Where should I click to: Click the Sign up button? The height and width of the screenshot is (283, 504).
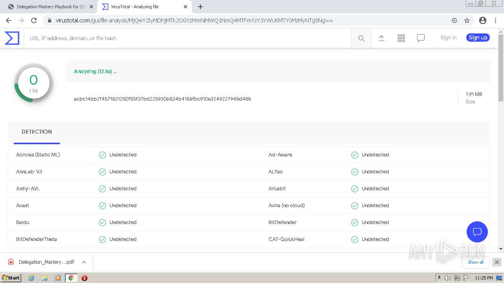pos(478,38)
